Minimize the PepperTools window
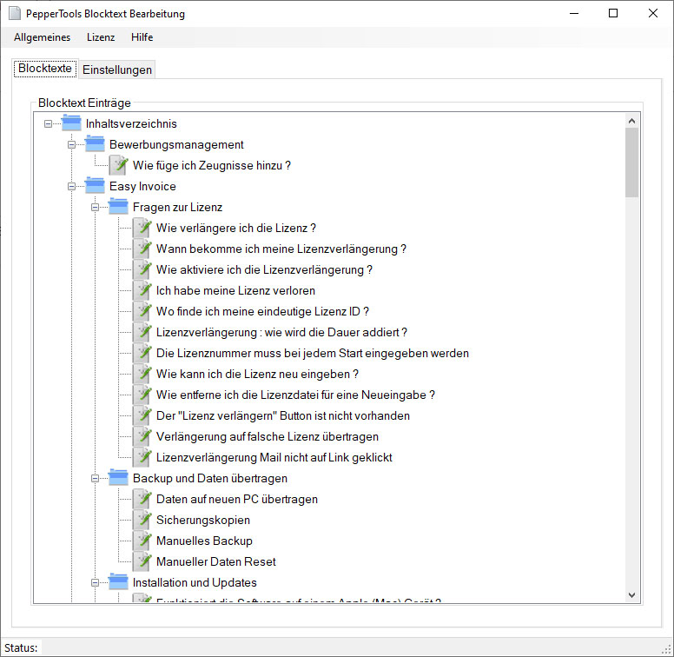Image resolution: width=674 pixels, height=657 pixels. click(x=574, y=13)
